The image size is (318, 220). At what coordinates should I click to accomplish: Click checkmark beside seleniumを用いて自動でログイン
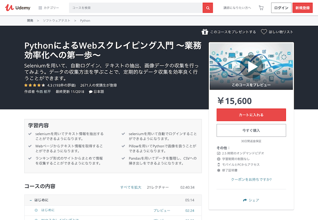click(123, 134)
